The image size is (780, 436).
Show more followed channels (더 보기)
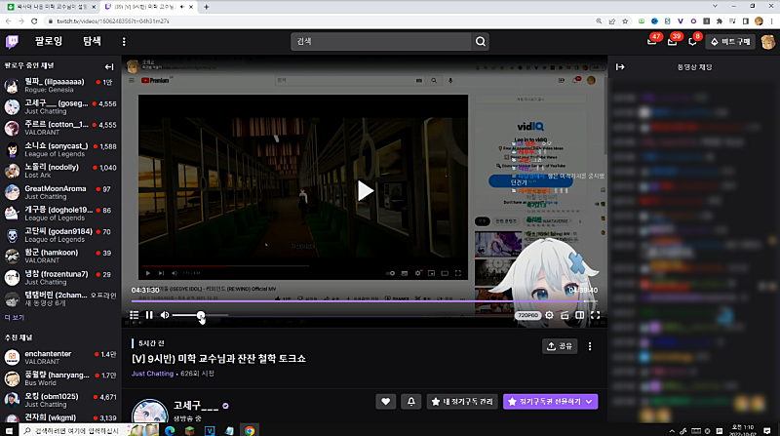15,318
